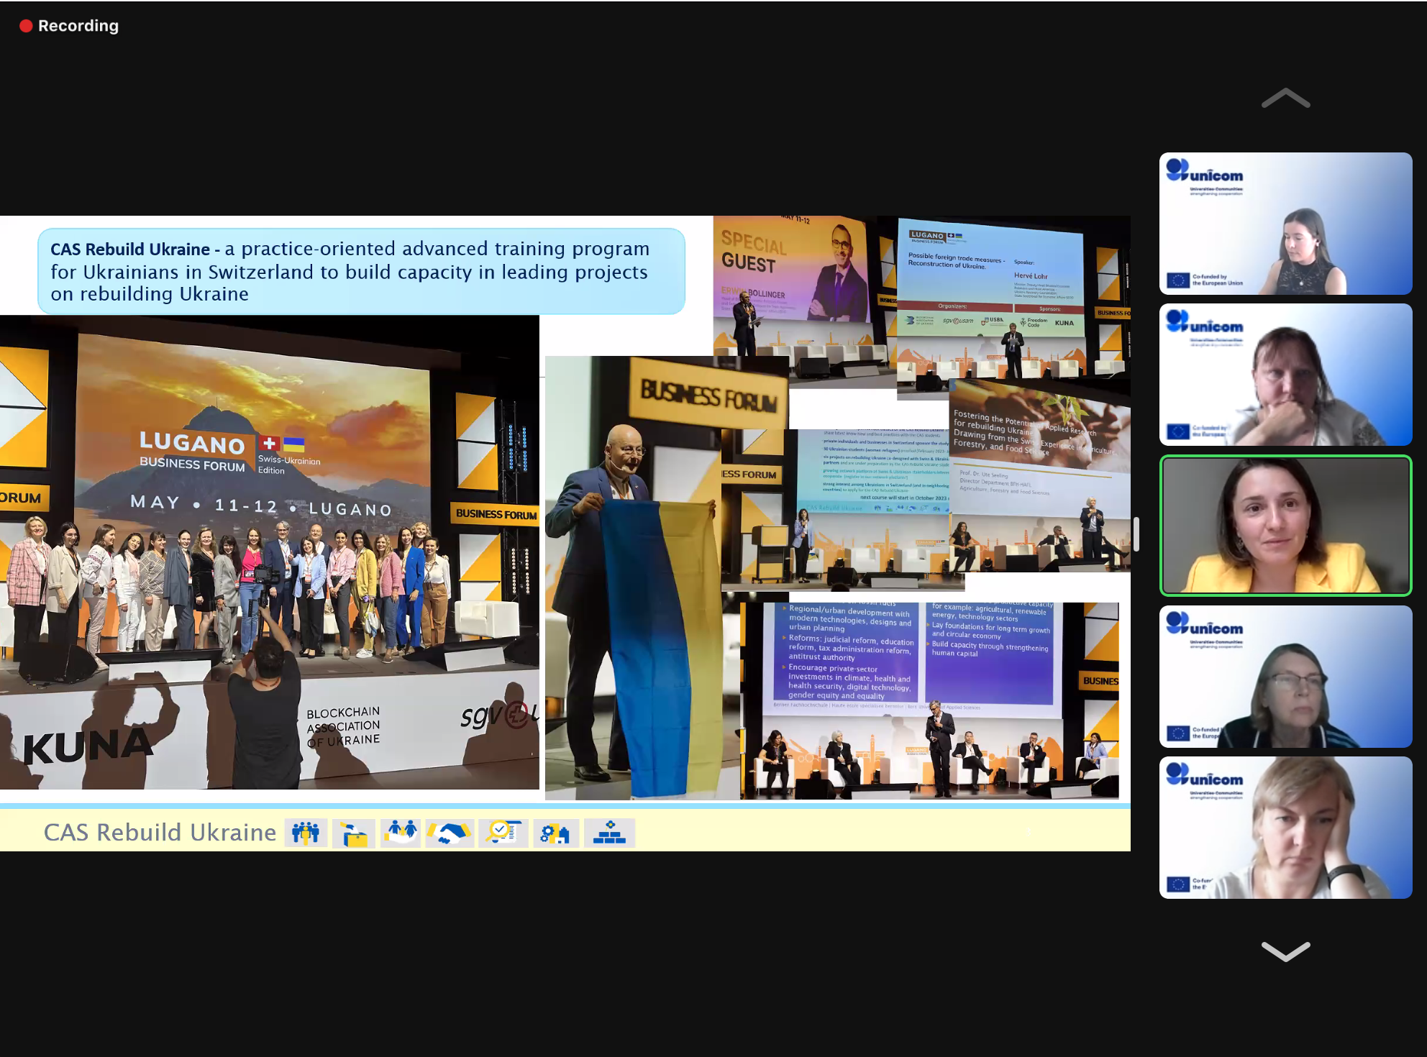Click the 'Fostering the Potential' presentation photo
Viewport: 1427px width, 1057px height.
pyautogui.click(x=1039, y=475)
